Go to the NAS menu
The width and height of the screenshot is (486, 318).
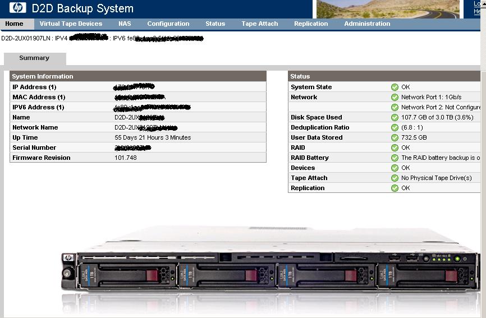pyautogui.click(x=125, y=24)
